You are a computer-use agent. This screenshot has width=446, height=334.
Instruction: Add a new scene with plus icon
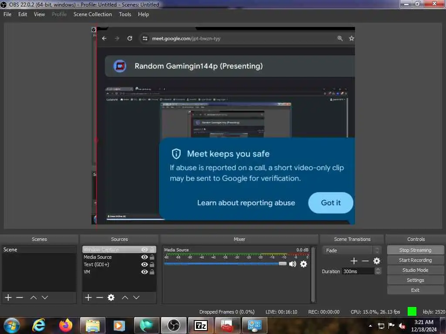pos(8,297)
